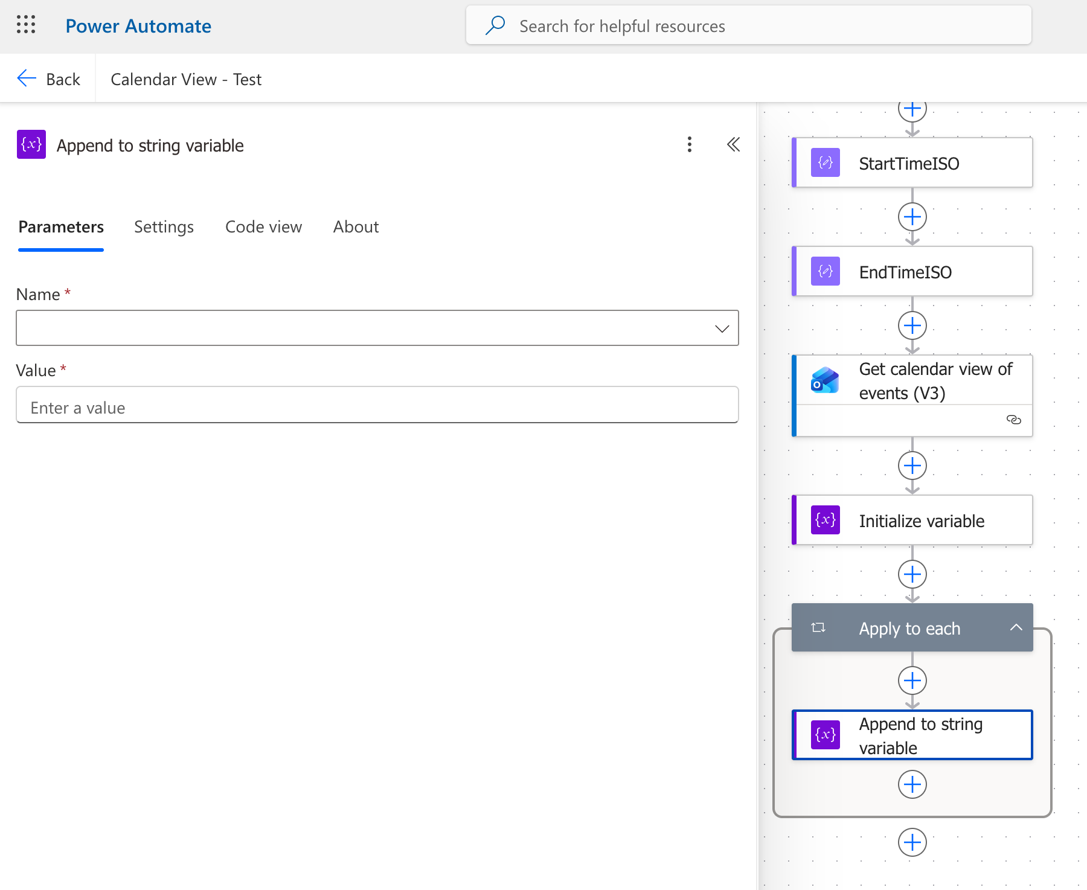
Task: Switch to the Settings tab
Action: click(x=164, y=227)
